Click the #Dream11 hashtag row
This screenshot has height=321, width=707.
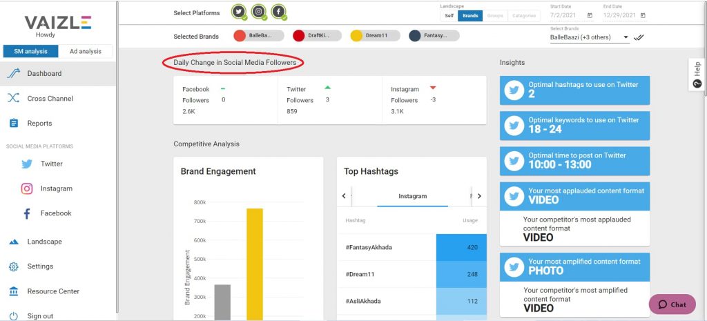click(x=411, y=274)
